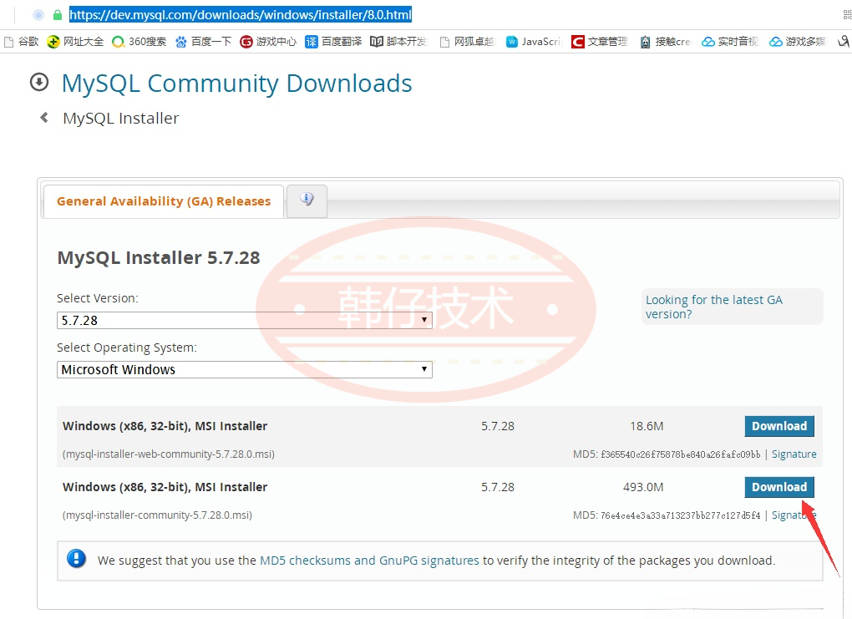
Task: Click the mysql-installer-web-community-5.7.28.0.msi filename
Action: point(169,454)
